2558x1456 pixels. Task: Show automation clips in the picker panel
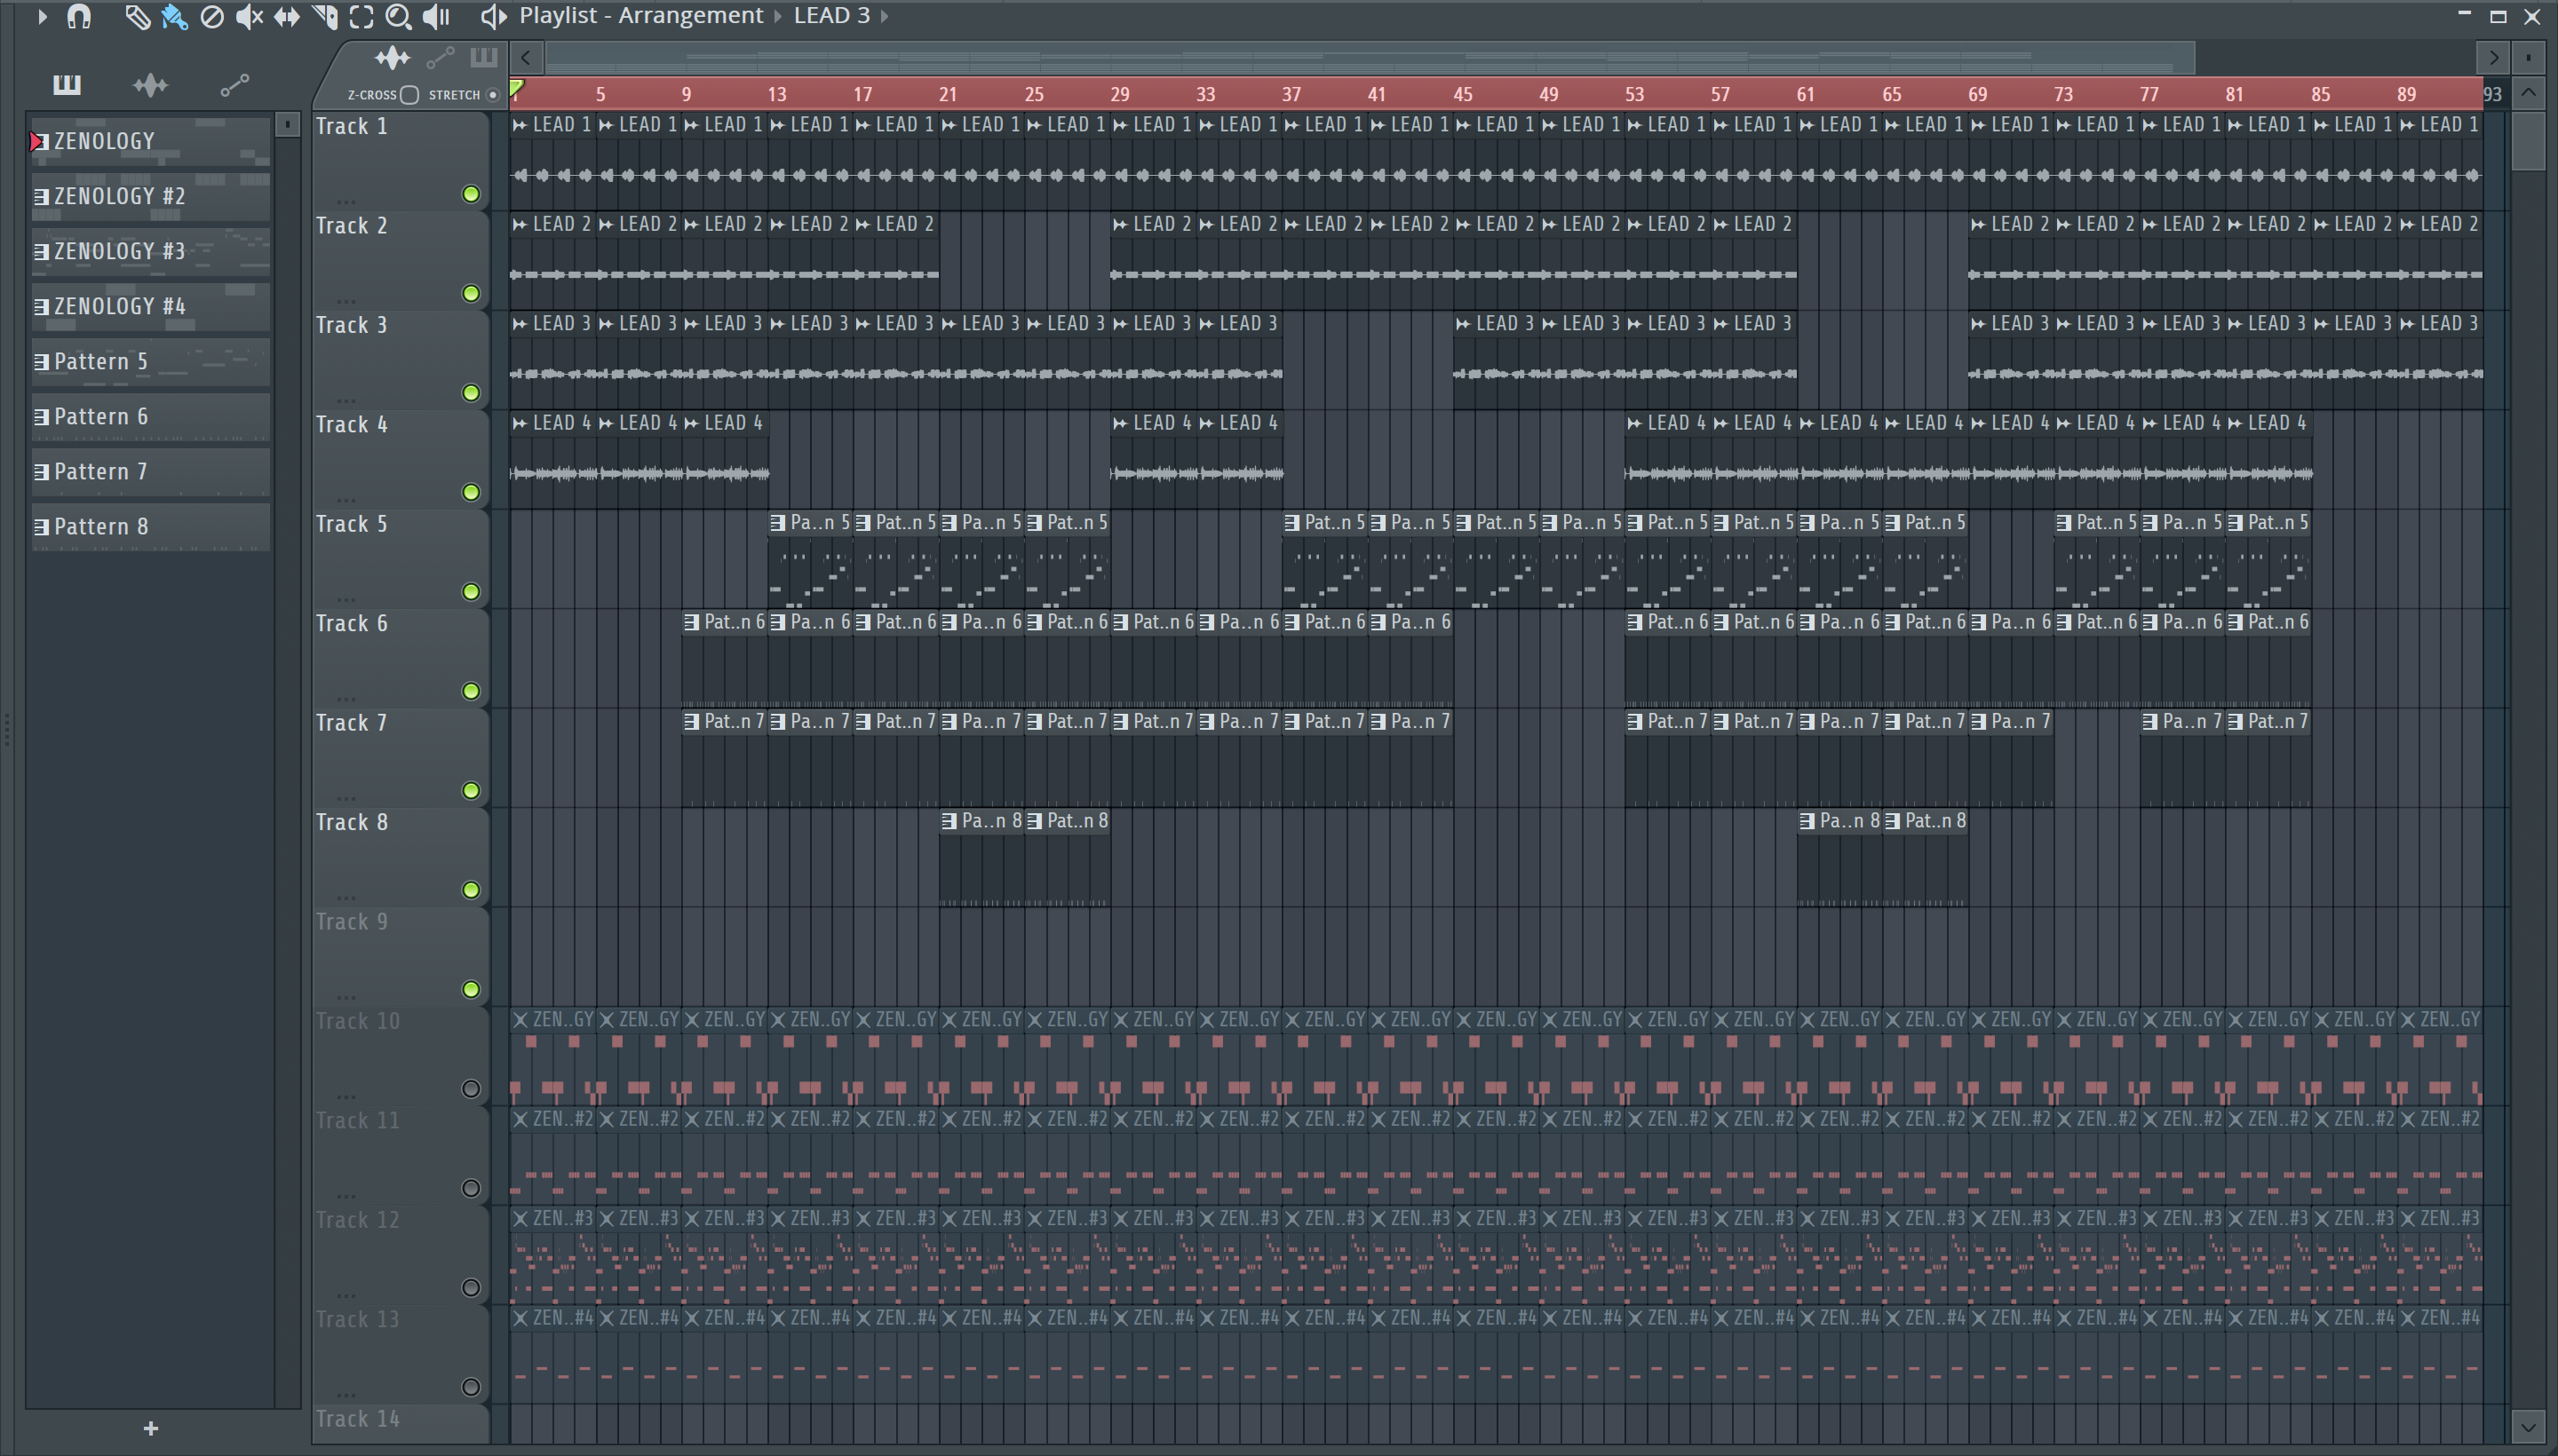click(x=234, y=86)
